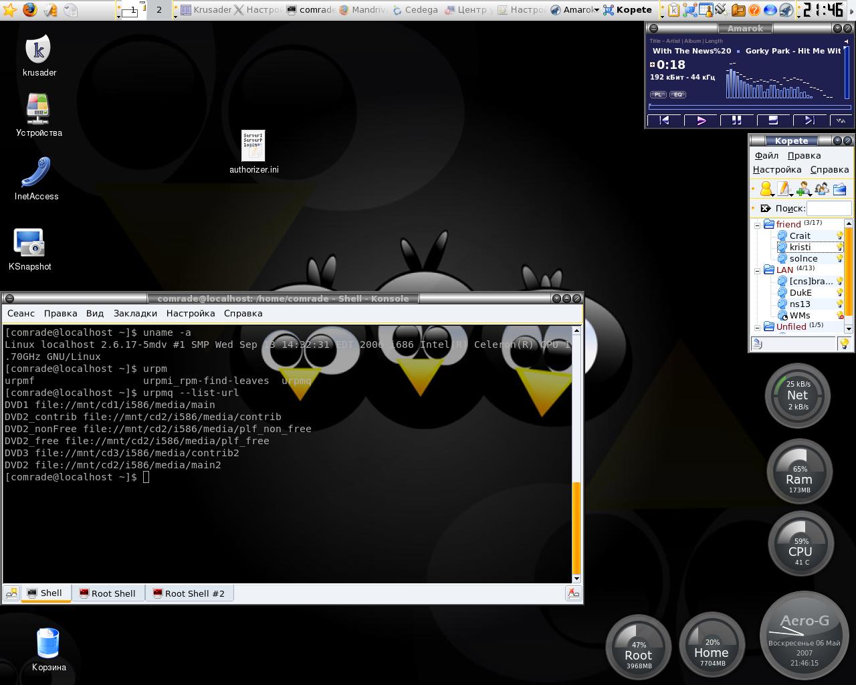Open Kopete status dropdown (yellow person icon)
Viewport: 856px width, 685px height.
click(x=767, y=189)
